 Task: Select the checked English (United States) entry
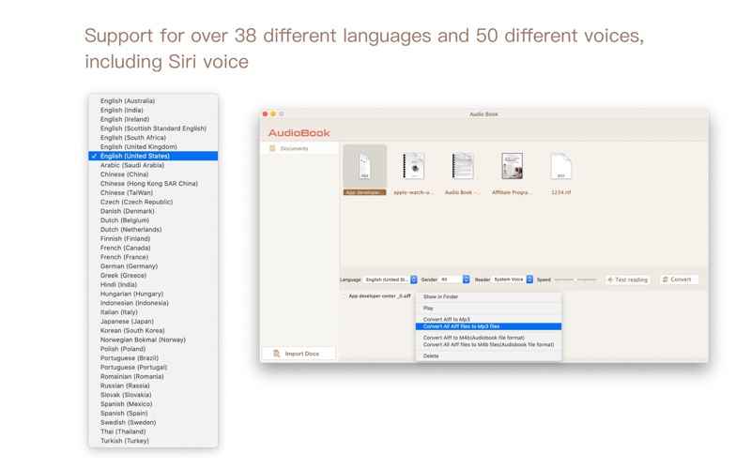point(153,156)
